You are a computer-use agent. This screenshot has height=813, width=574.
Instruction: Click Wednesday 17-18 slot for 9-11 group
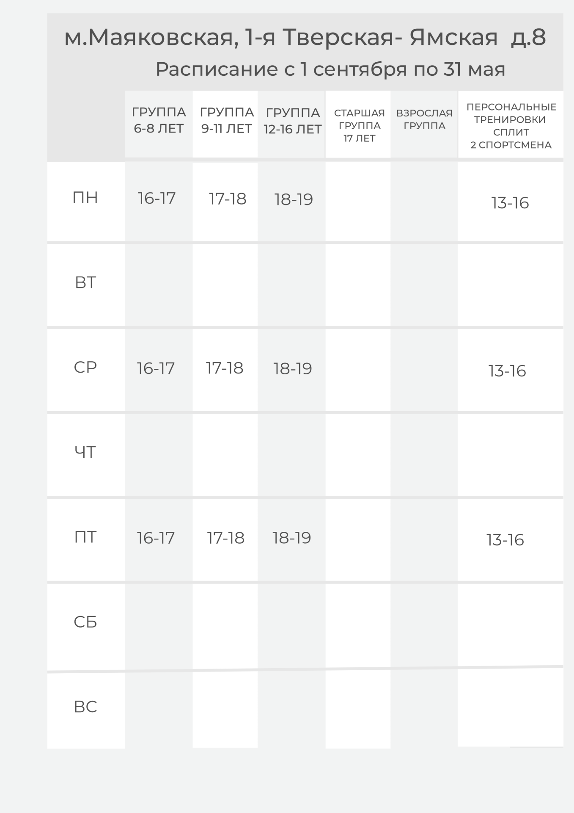(225, 368)
